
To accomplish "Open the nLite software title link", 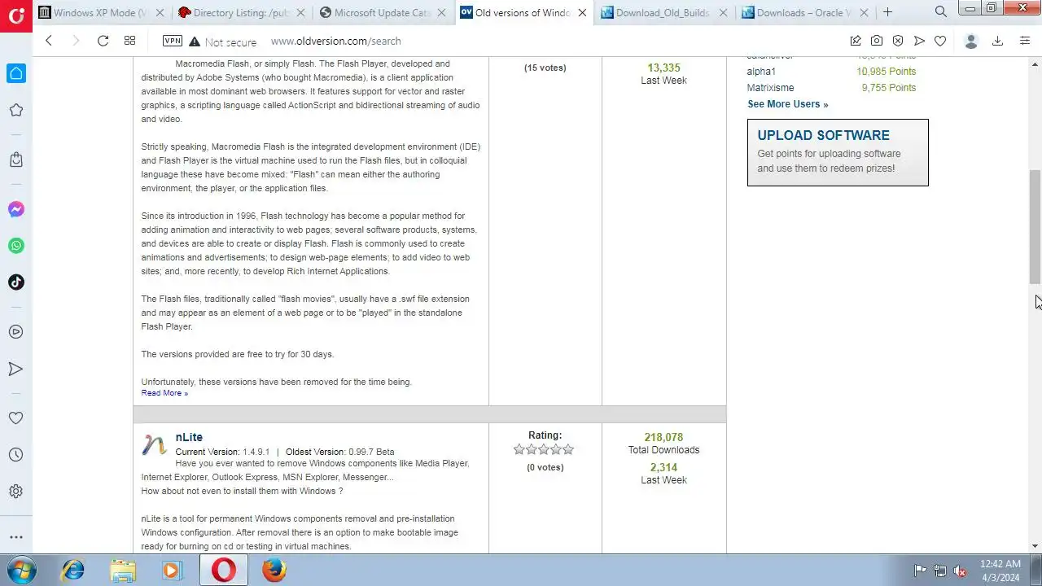I will click(x=189, y=437).
